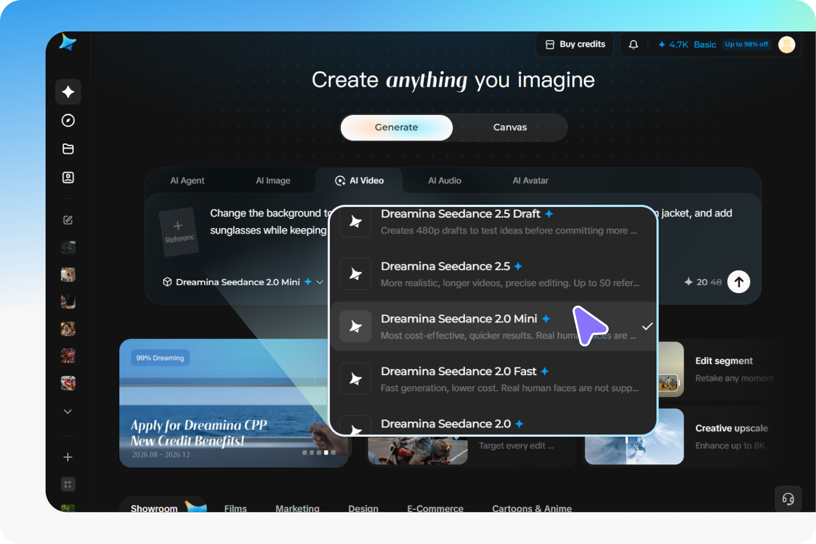This screenshot has width=816, height=544.
Task: Click the Buy credits button
Action: (x=575, y=44)
